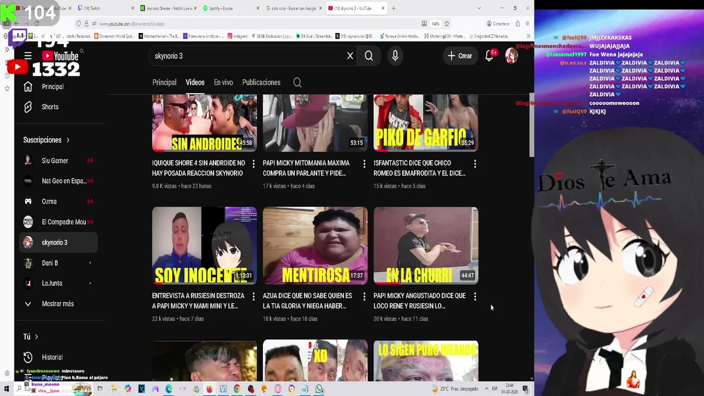This screenshot has height=396, width=704.
Task: Expand the Suscripciones section chevron
Action: pyautogui.click(x=68, y=140)
